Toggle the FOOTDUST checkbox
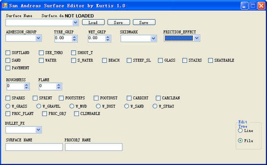This screenshot has width=267, height=165. pos(96,98)
